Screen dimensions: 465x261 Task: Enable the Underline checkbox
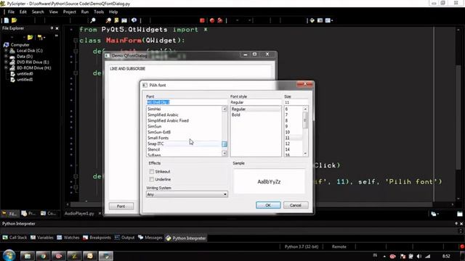(152, 179)
